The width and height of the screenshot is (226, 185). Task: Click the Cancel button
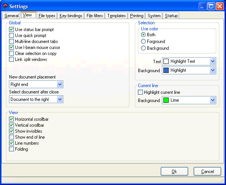207,172
